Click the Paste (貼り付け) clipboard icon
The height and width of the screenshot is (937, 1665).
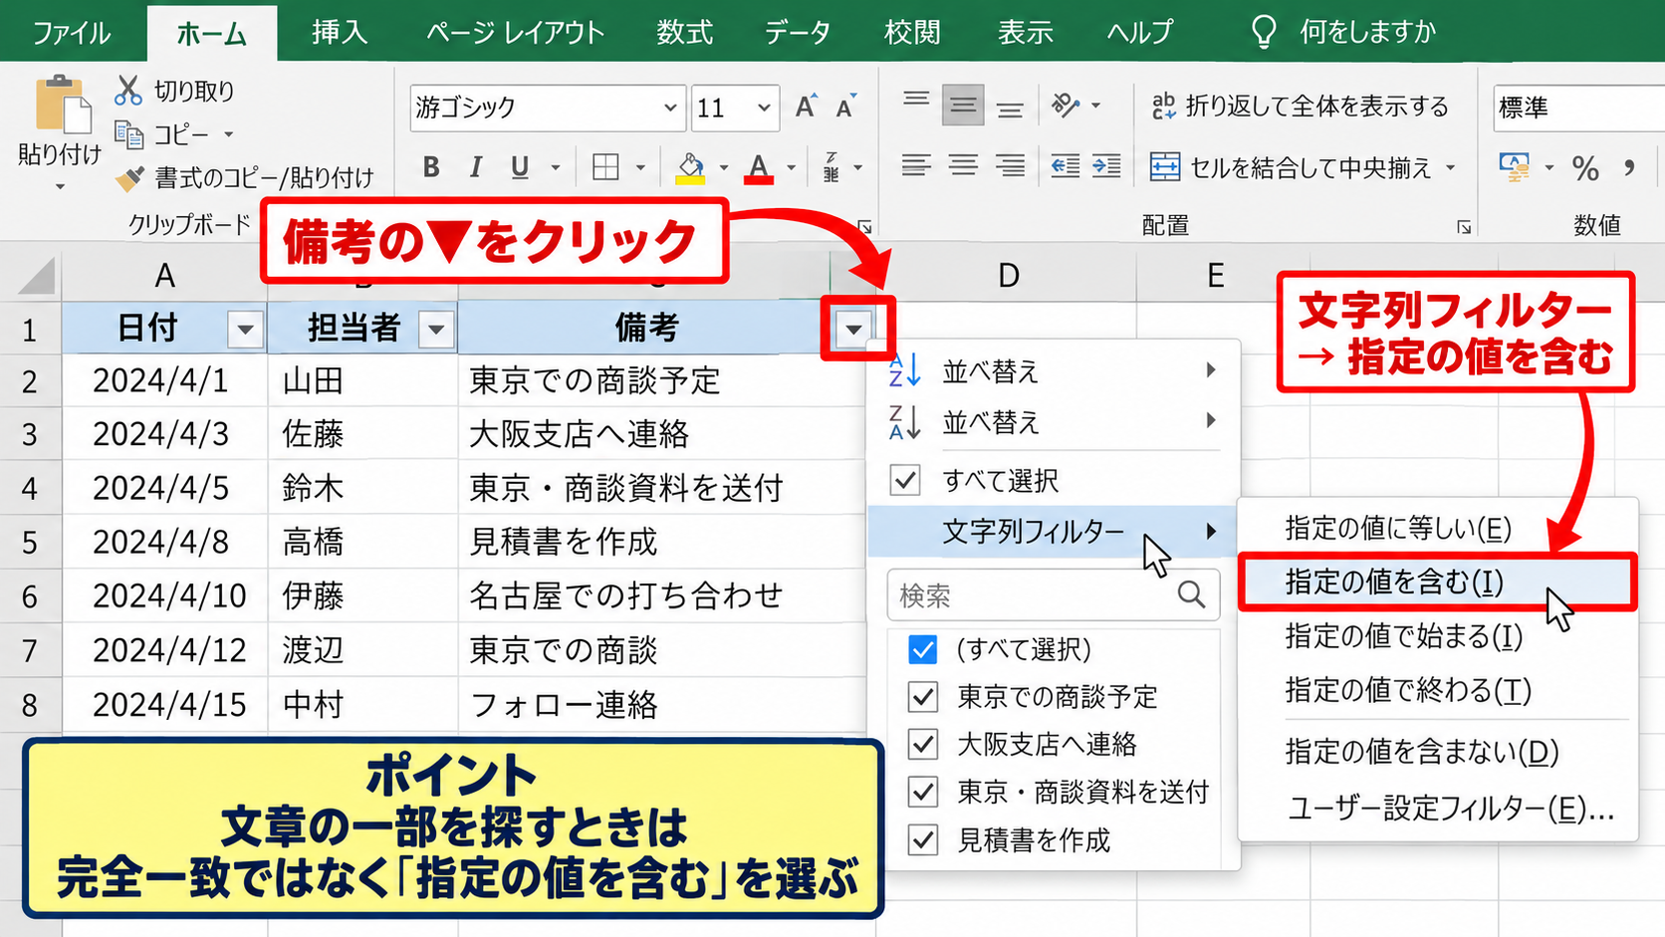[62, 104]
